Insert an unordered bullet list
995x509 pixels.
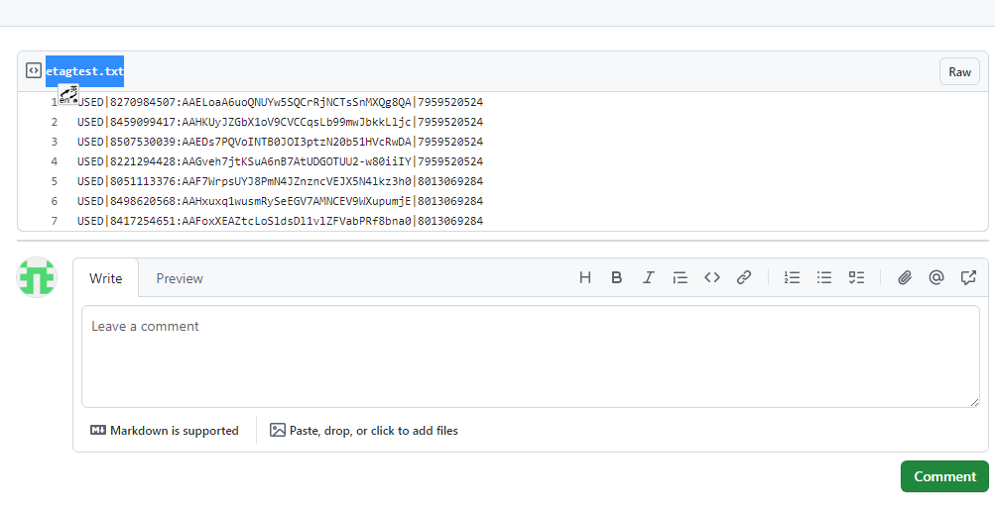823,278
